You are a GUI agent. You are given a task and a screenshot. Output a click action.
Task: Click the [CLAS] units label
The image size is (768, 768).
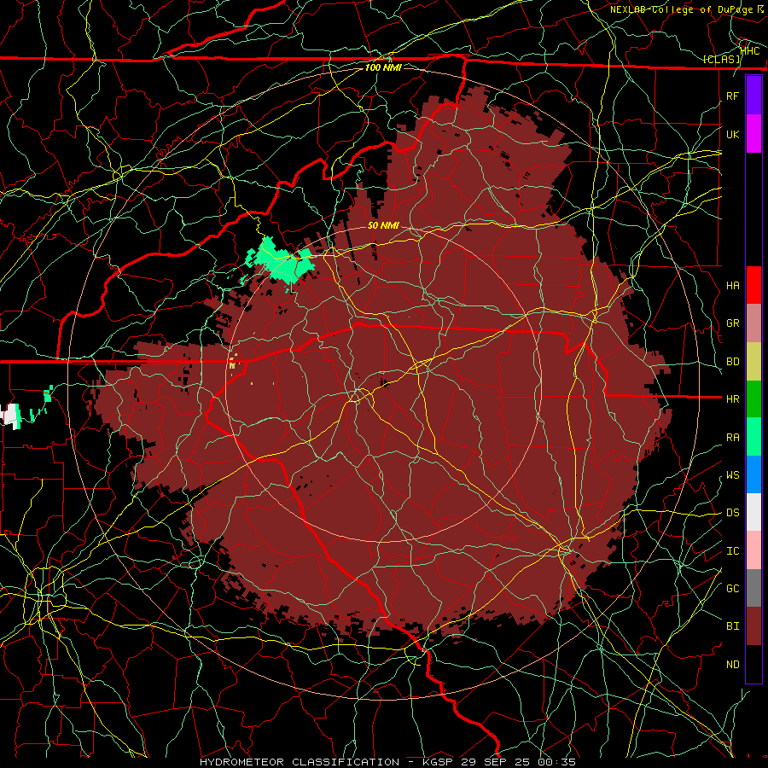[x=721, y=59]
